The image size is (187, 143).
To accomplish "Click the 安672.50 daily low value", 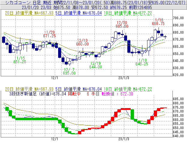I will point(99,8).
